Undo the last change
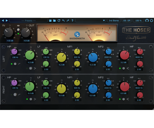This screenshot has height=128, width=154. [x=63, y=21]
